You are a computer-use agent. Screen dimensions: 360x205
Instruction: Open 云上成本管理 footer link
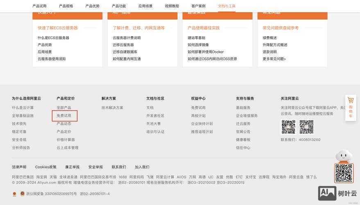(x=68, y=148)
